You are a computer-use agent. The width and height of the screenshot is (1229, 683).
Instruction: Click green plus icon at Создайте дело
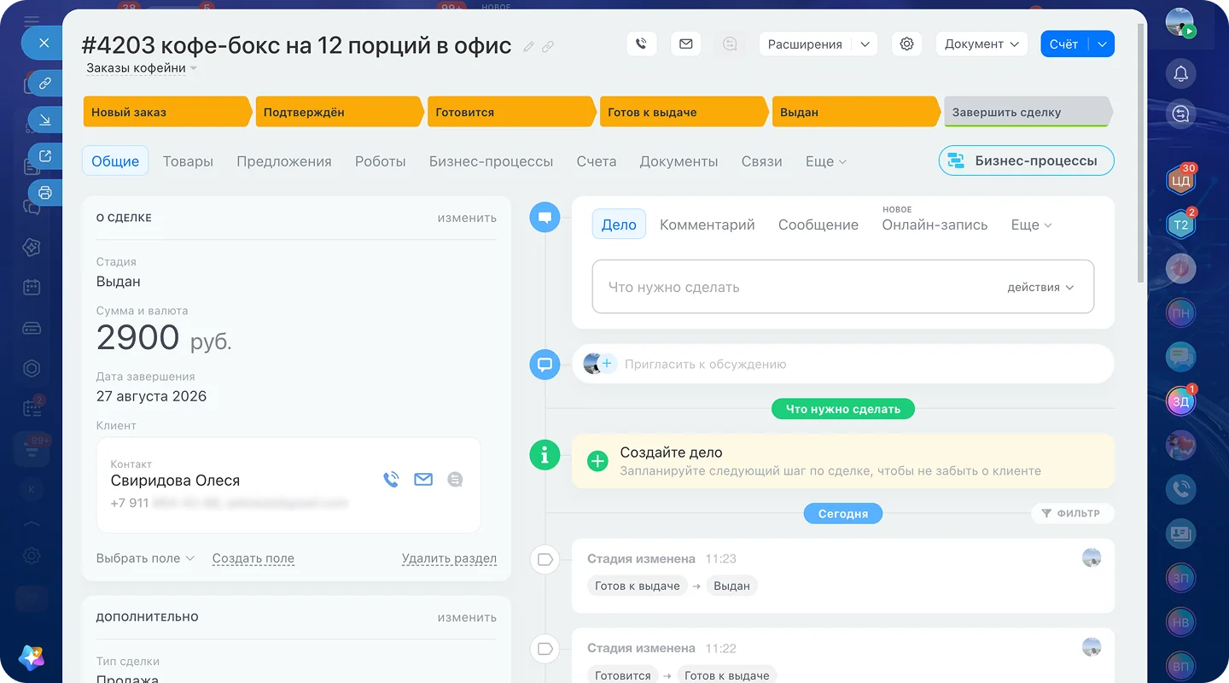pos(597,461)
